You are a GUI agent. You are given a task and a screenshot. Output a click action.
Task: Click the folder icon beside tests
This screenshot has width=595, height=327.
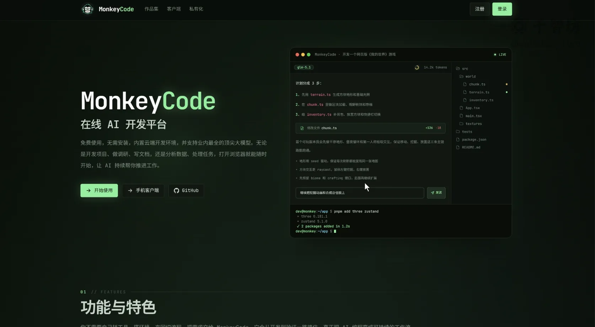pos(458,132)
